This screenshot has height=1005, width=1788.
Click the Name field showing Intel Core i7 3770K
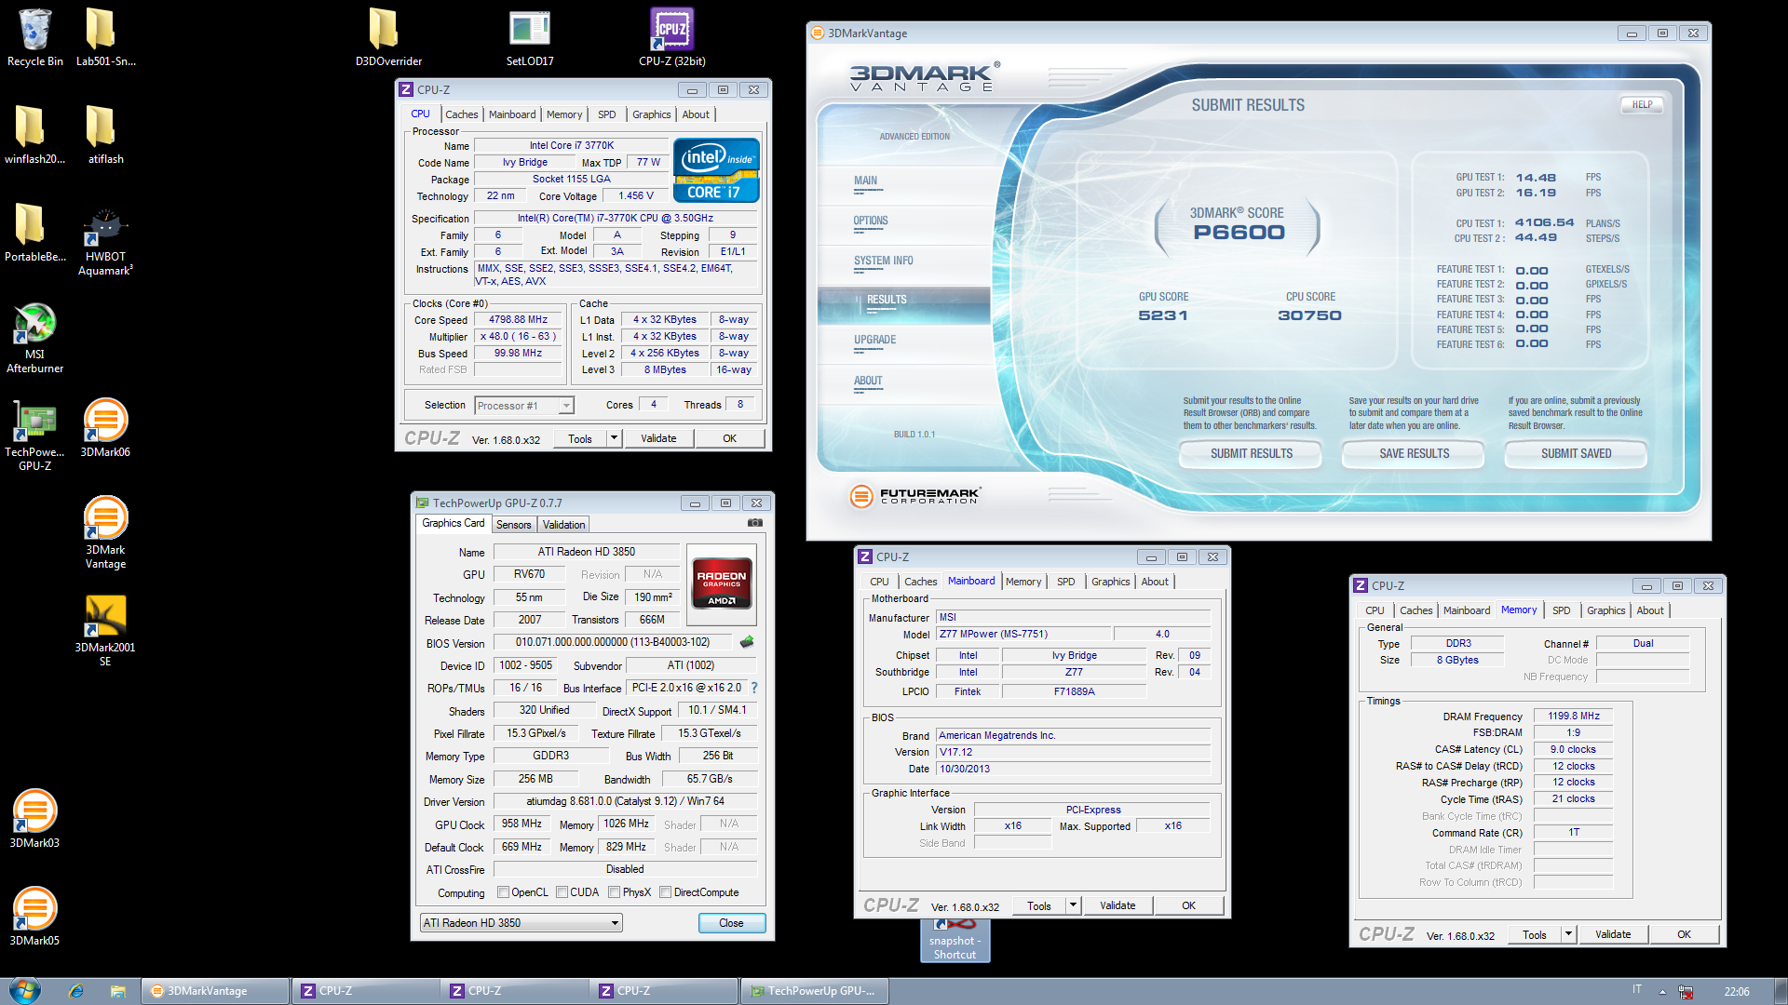571,145
